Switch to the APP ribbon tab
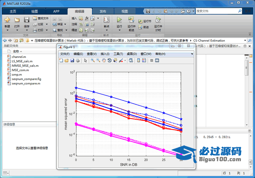 [56, 11]
